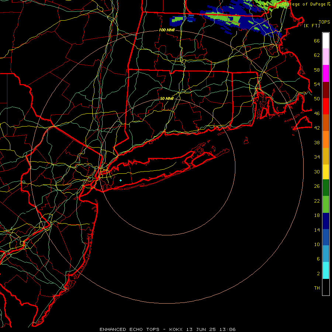Click the legend value "62"
Screen dimensions: 332x332
pos(317,55)
